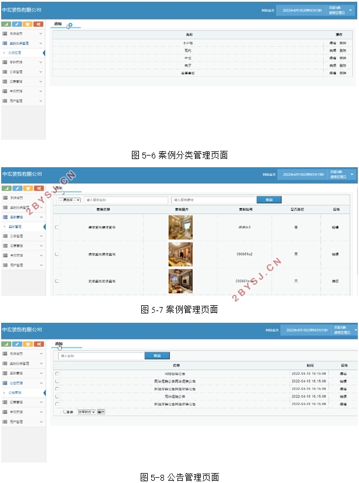Click 编辑 for the 客厅 category row
359x483 pixels.
(x=333, y=65)
